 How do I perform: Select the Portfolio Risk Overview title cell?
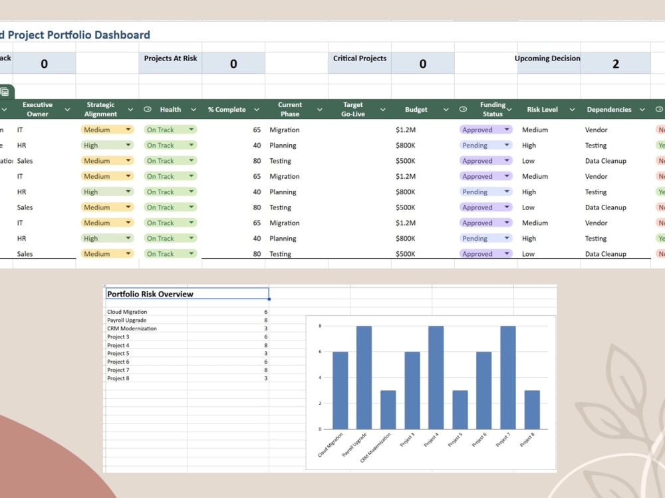coord(187,293)
